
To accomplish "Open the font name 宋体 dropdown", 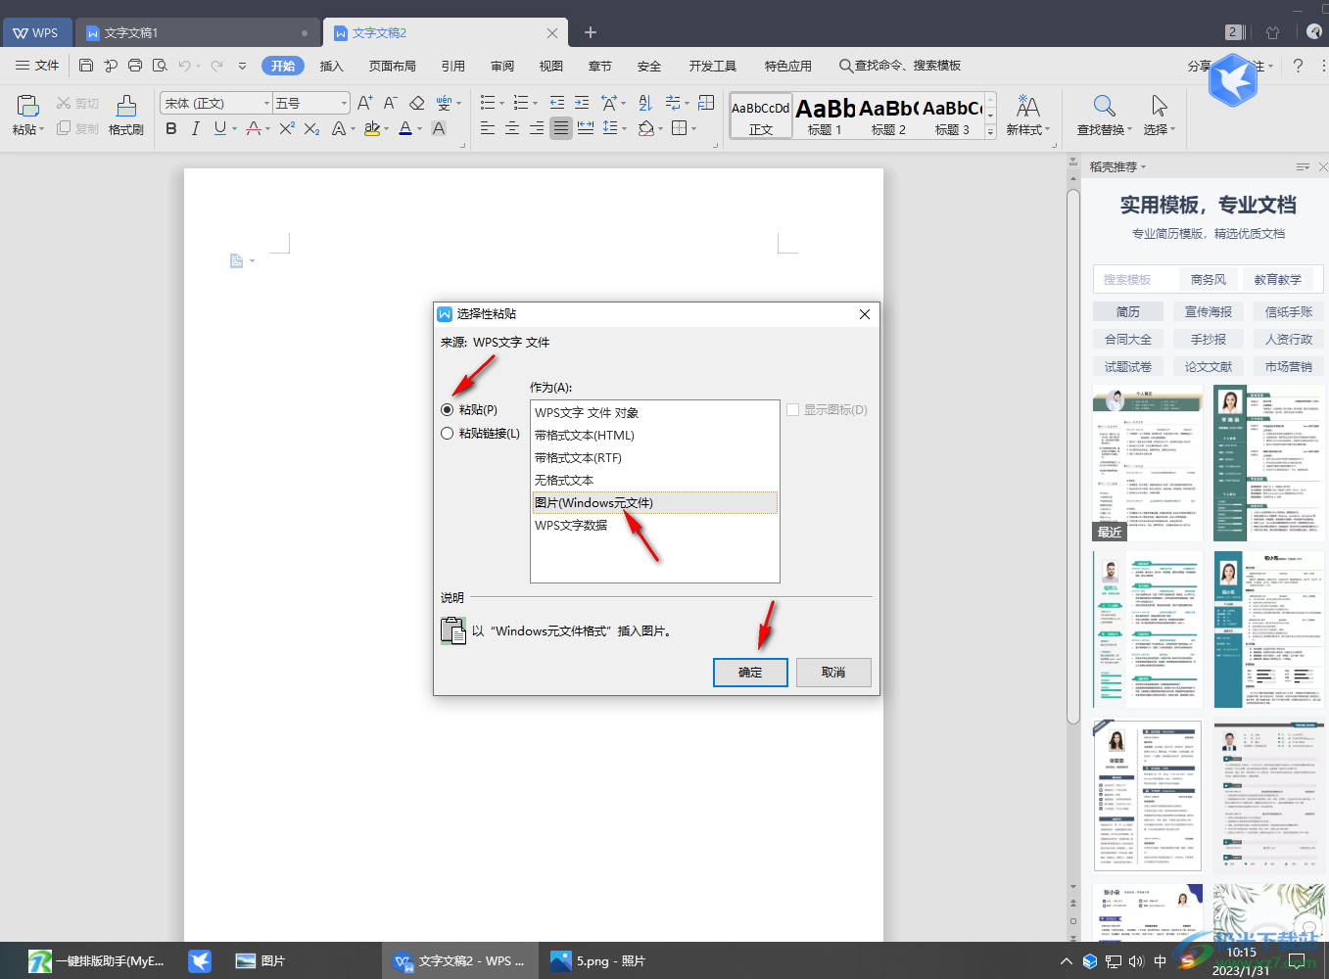I will 266,103.
